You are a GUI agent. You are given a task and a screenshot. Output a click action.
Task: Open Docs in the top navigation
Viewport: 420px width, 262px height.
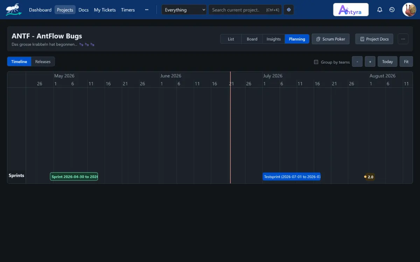[x=84, y=10]
